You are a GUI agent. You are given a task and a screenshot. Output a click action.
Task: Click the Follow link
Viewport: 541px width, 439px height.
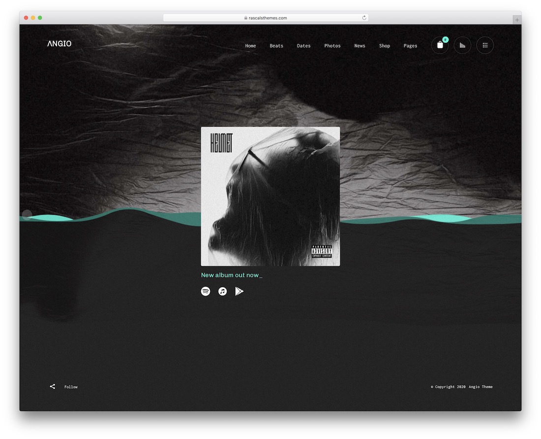point(71,387)
